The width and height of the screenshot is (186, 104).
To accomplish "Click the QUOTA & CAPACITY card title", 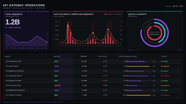I will pyautogui.click(x=138, y=14).
